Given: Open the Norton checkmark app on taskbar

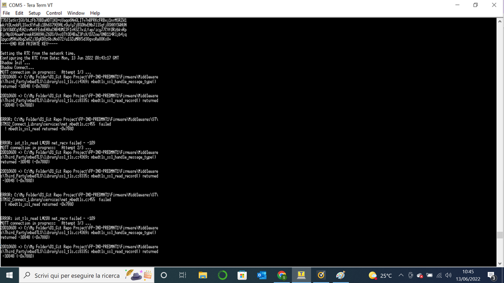Looking at the screenshot, I should (x=321, y=275).
